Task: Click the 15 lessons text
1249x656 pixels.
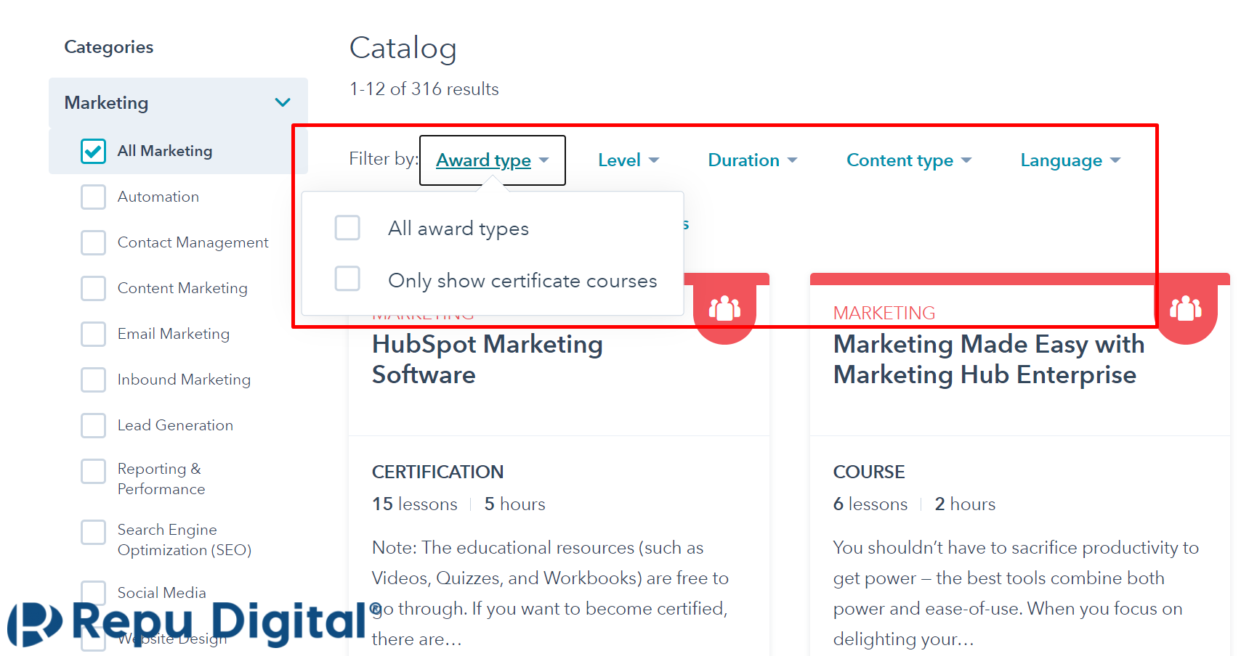Action: [415, 504]
